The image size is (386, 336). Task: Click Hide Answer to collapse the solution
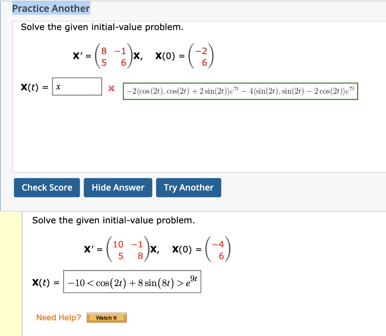118,187
